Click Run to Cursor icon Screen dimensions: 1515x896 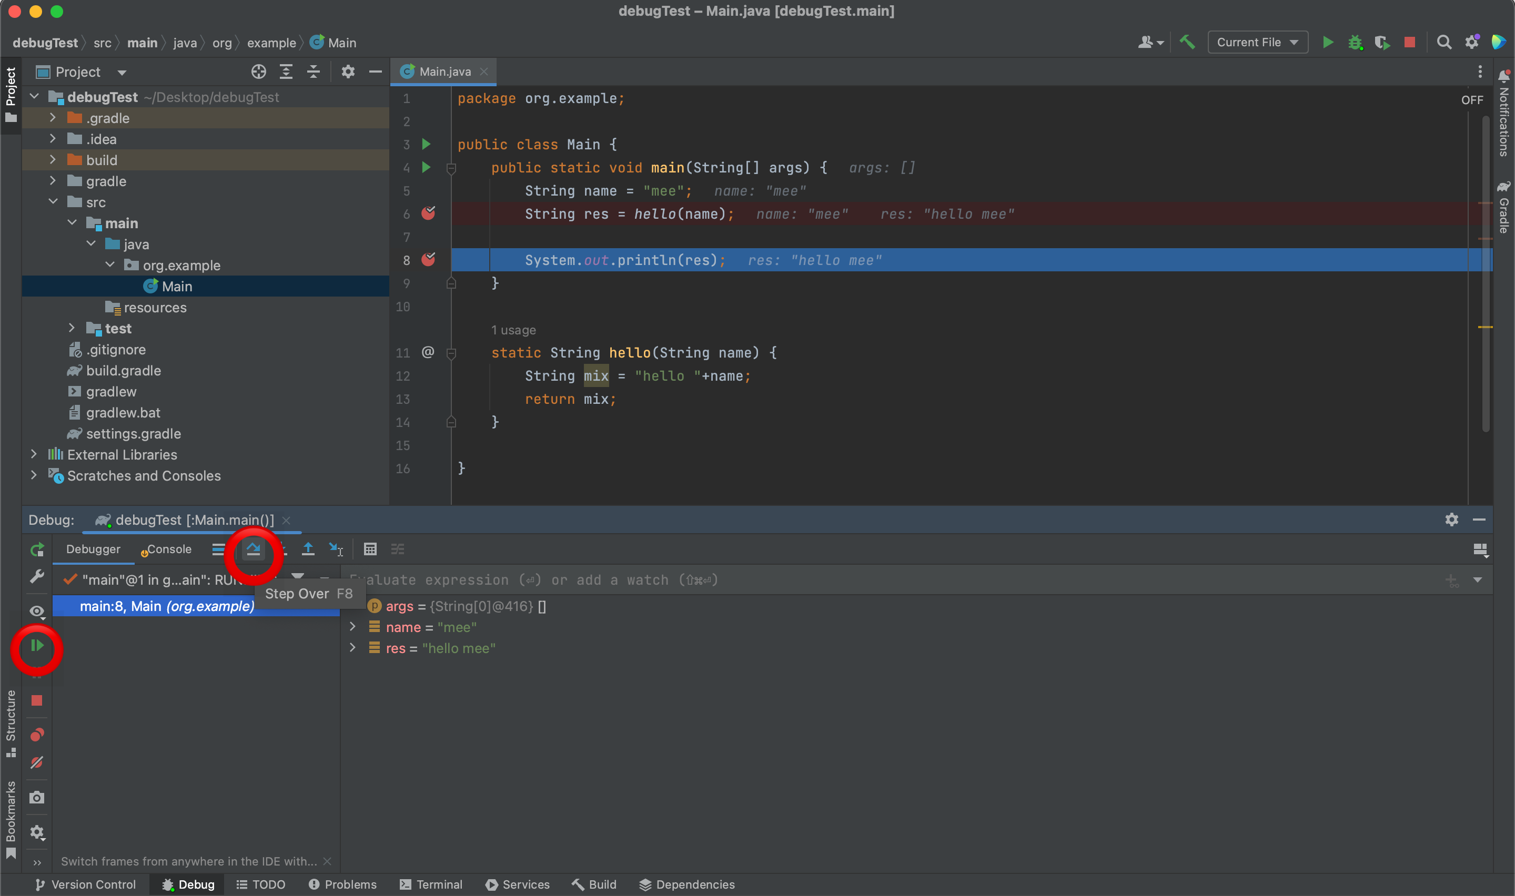336,549
